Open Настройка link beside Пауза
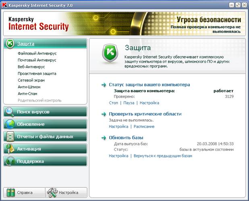The height and width of the screenshot is (201, 249). pyautogui.click(x=149, y=103)
